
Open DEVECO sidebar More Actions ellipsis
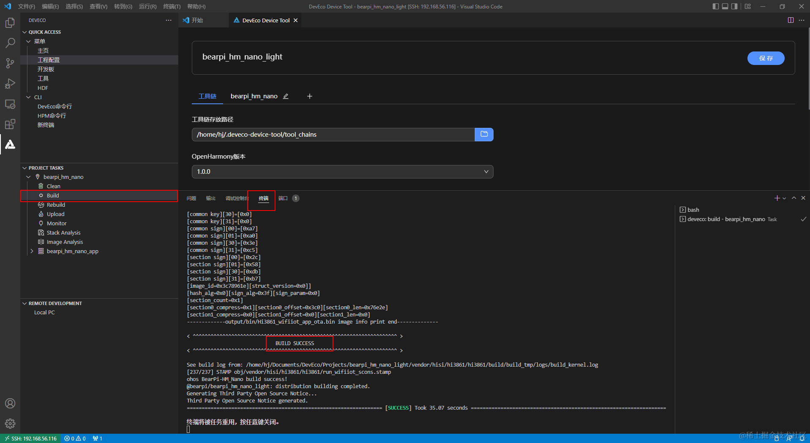[169, 20]
